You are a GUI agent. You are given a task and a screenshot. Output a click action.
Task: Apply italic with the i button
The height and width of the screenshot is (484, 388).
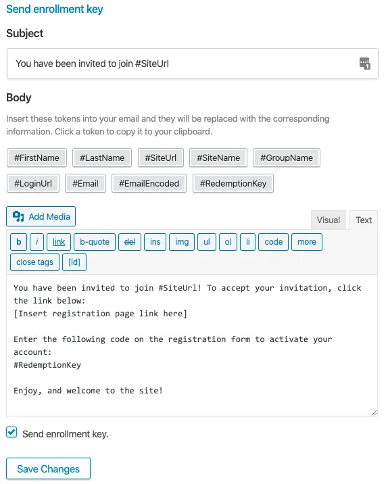pyautogui.click(x=37, y=242)
